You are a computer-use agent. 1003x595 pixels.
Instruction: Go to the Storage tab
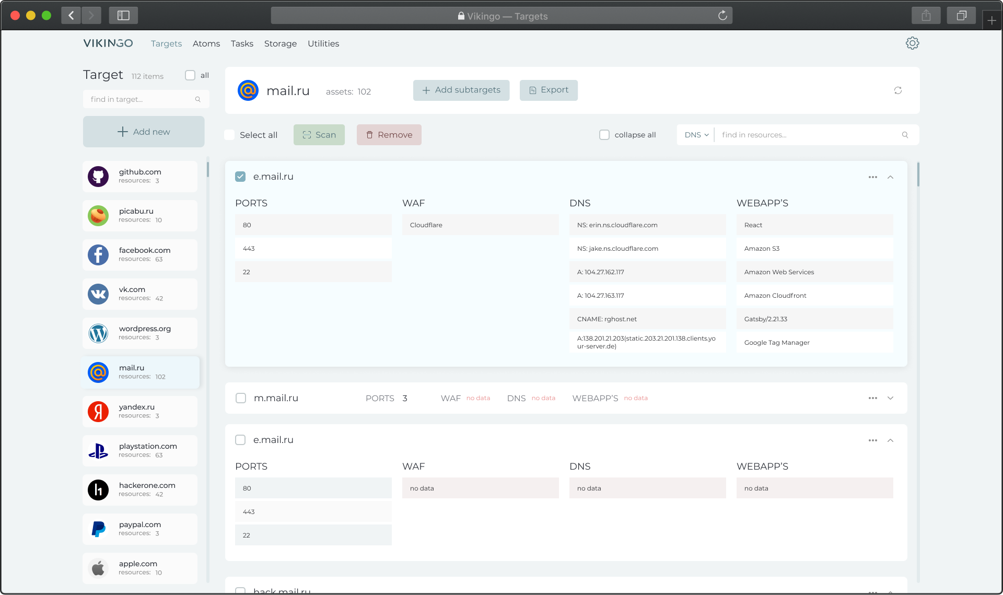point(280,44)
